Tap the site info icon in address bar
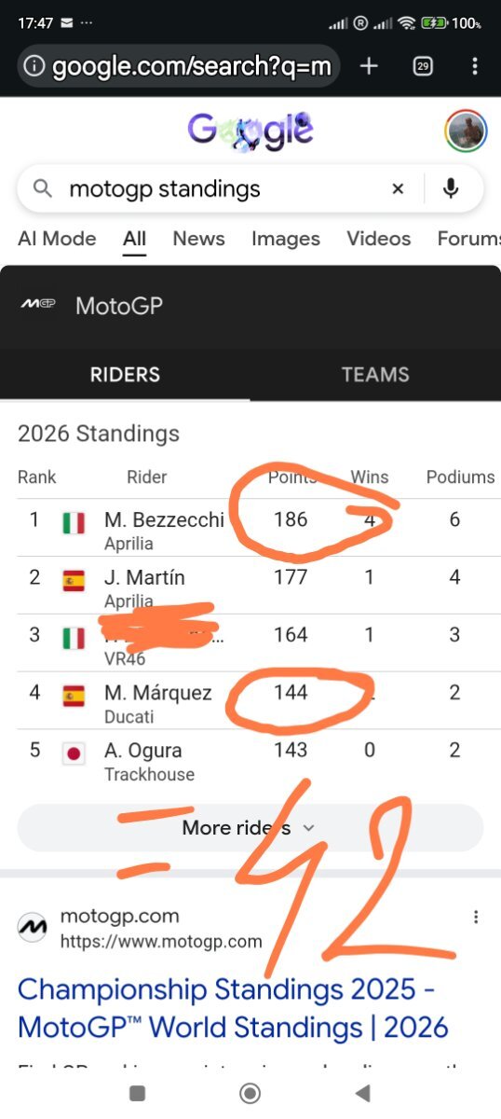This screenshot has height=1119, width=501. [x=34, y=66]
